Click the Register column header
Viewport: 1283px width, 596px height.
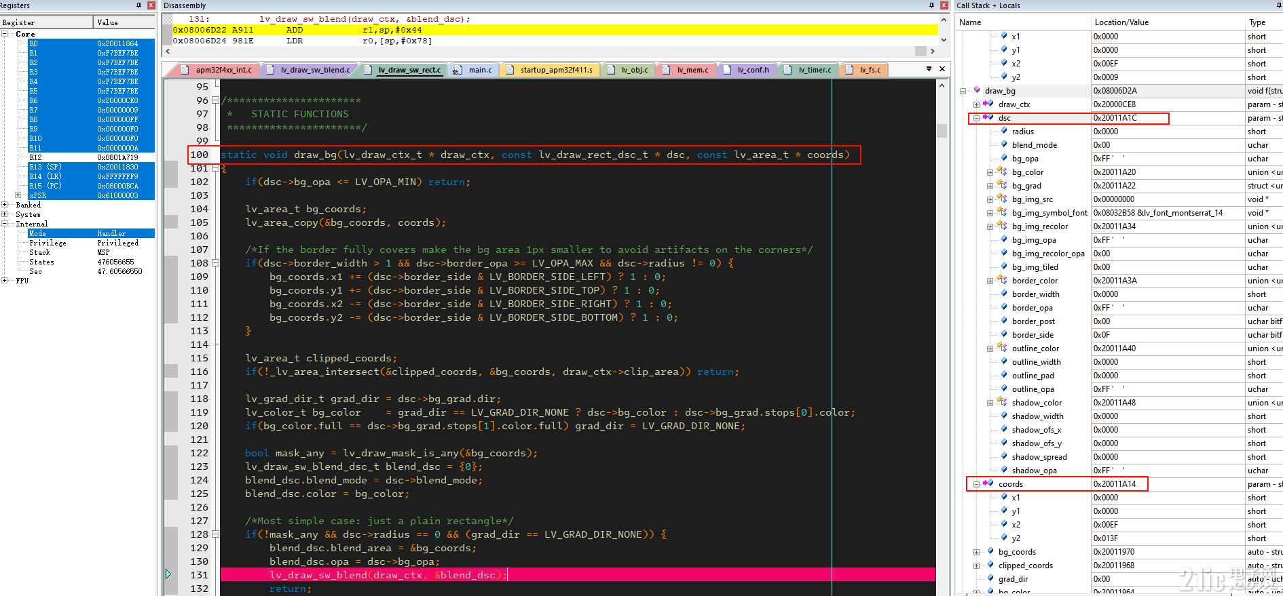pos(47,22)
